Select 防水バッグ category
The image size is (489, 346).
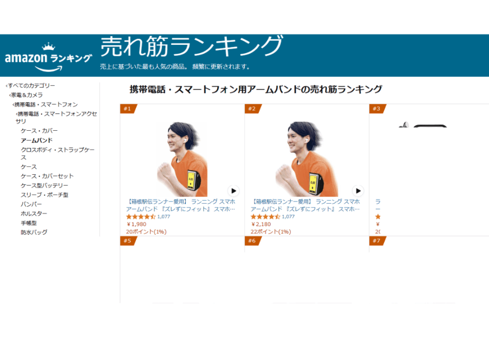(34, 232)
